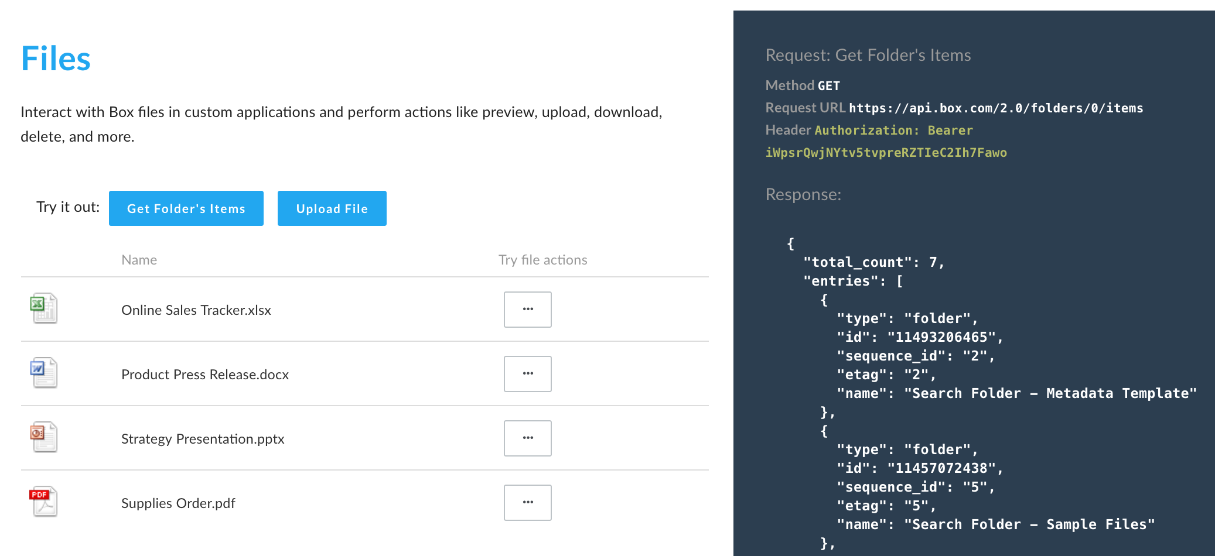The width and height of the screenshot is (1215, 556).
Task: Click the Name column header
Action: [139, 260]
